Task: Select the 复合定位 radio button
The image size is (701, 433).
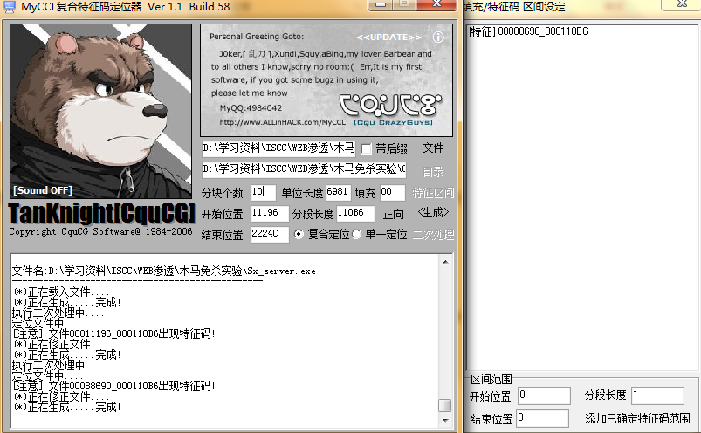Action: (299, 234)
